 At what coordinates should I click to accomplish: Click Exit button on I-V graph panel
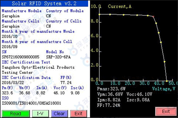(x=166, y=111)
